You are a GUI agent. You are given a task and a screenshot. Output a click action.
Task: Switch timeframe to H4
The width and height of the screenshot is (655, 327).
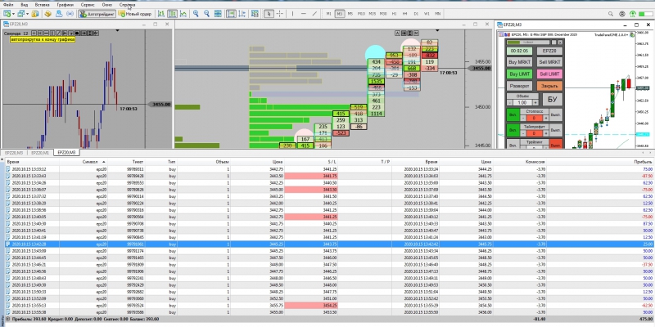pos(404,14)
